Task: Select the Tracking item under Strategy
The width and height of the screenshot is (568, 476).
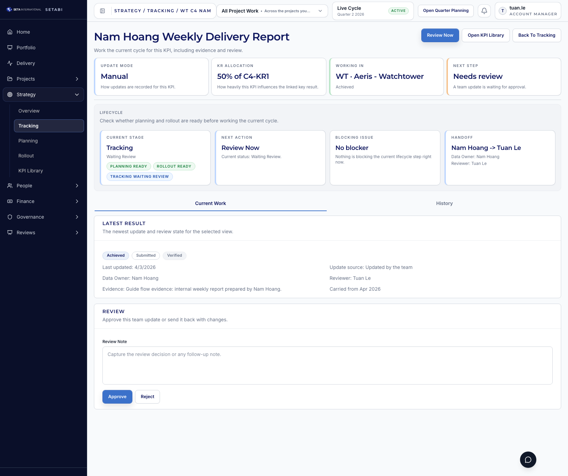Action: (x=28, y=125)
